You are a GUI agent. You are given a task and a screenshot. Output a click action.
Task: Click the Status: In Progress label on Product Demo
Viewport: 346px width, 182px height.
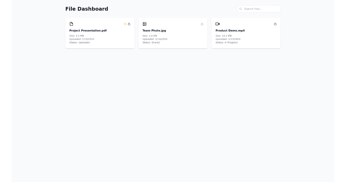click(x=226, y=42)
